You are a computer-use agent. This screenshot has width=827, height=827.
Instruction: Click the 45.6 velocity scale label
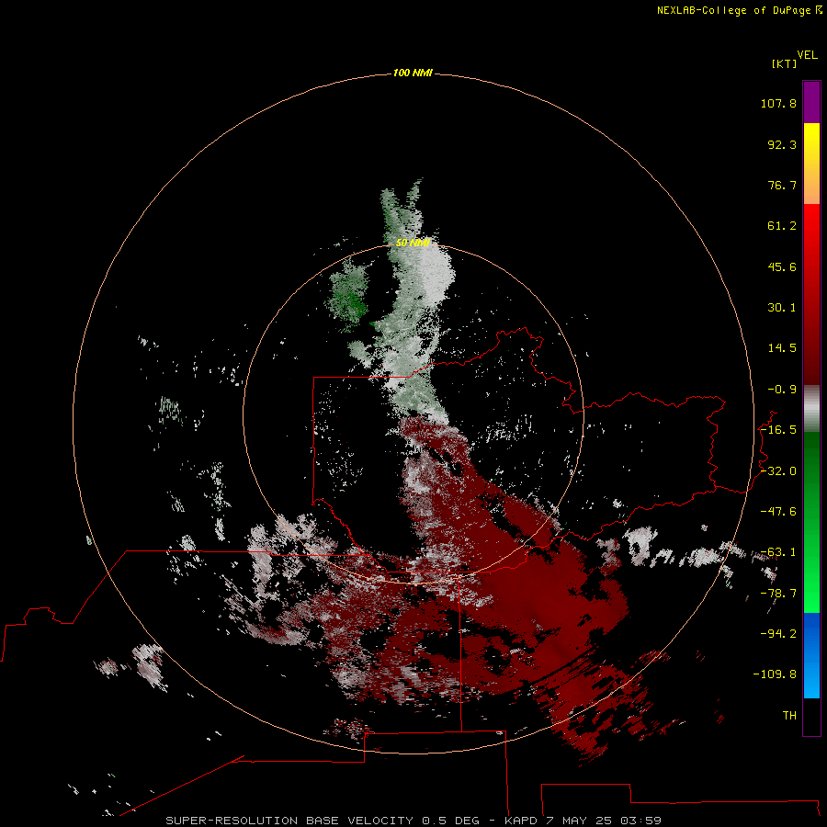coord(782,266)
